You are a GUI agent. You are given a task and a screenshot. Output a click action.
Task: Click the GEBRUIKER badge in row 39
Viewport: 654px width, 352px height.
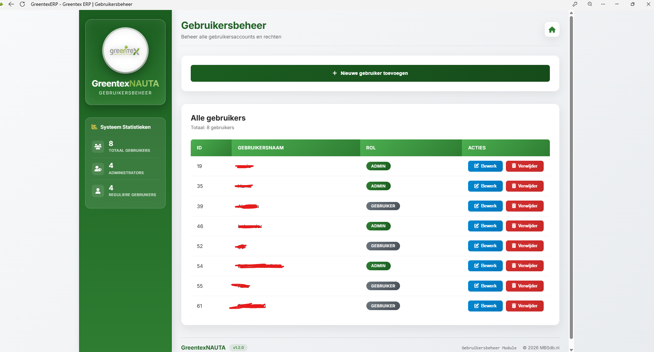(383, 206)
